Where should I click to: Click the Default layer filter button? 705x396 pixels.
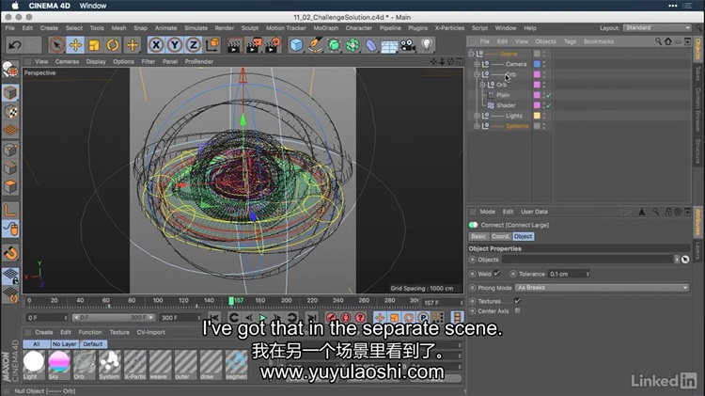click(x=93, y=344)
